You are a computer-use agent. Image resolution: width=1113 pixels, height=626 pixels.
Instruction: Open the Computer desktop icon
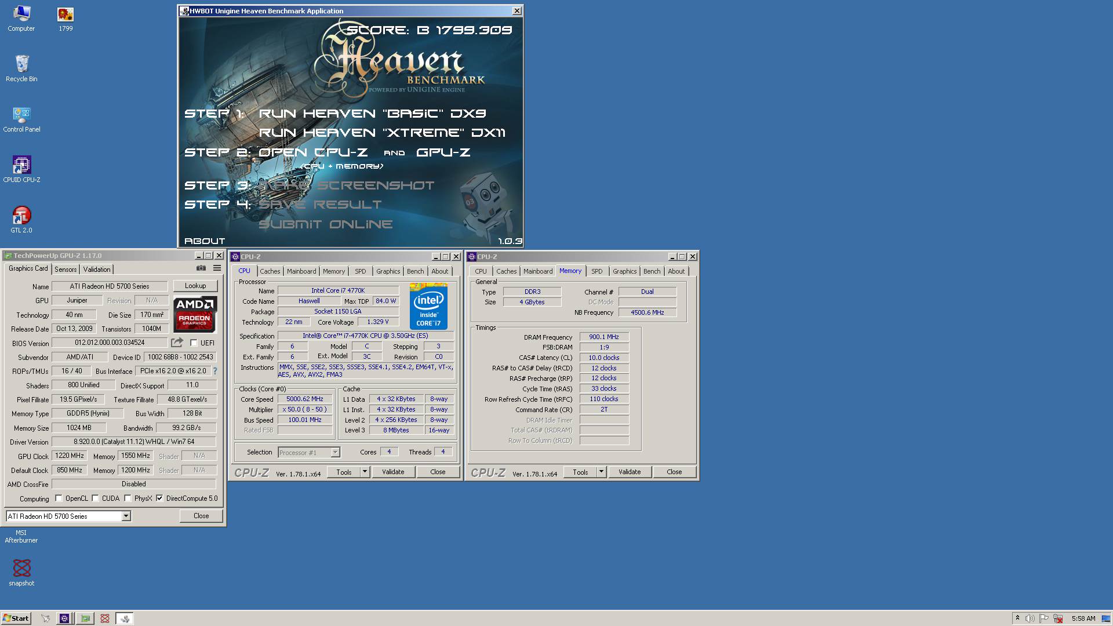pyautogui.click(x=21, y=18)
